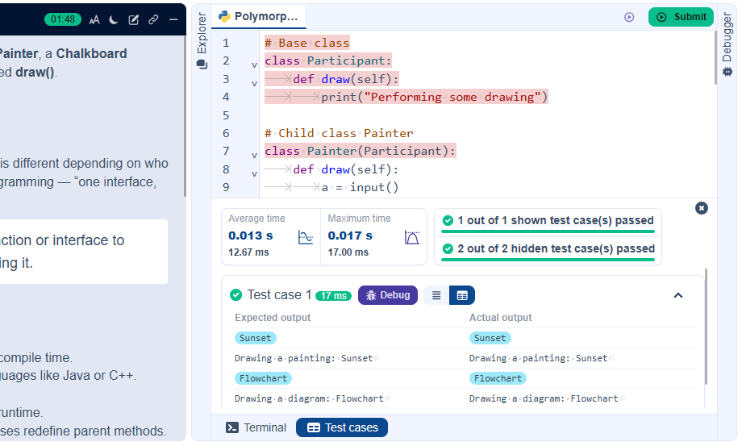Viewport: 742px width, 446px height.
Task: Click the test results vertical scrollbar
Action: pos(706,327)
